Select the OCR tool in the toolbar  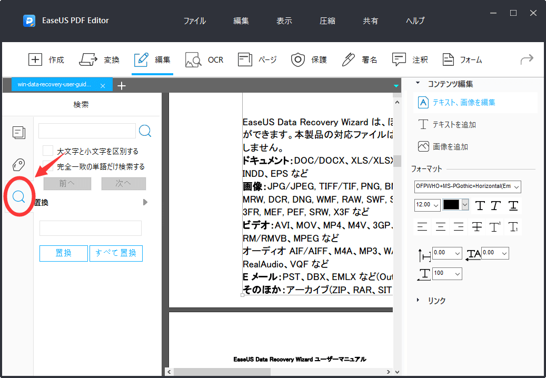click(204, 59)
